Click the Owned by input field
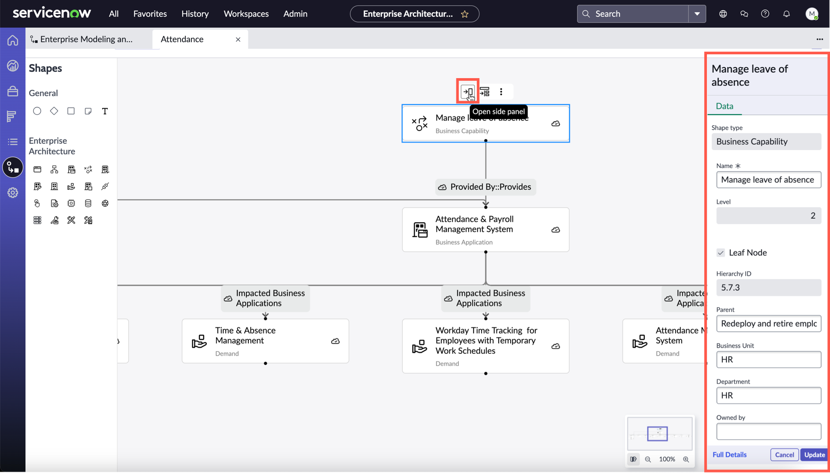This screenshot has height=473, width=830. point(768,432)
